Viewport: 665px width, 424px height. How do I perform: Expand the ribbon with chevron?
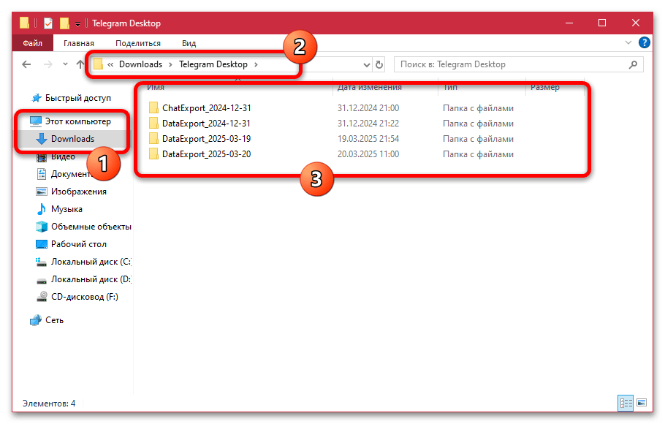(628, 42)
